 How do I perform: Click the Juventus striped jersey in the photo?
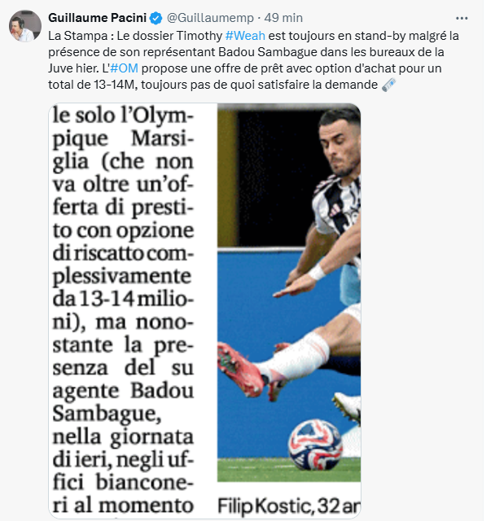click(336, 206)
